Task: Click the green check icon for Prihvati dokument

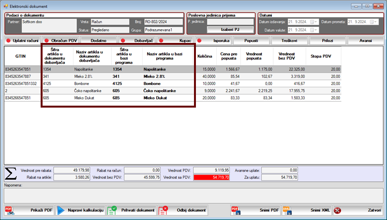Action: pyautogui.click(x=112, y=210)
